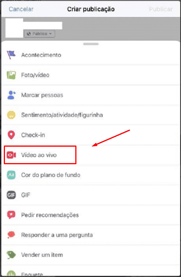Tap the Responder a uma pergunta bubble icon
Image resolution: width=181 pixels, height=277 pixels.
tap(11, 235)
